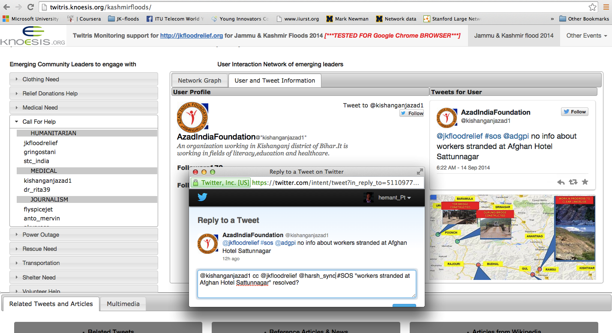The image size is (612, 333).
Task: Click @adgpi mention in tweet card
Action: tap(516, 136)
